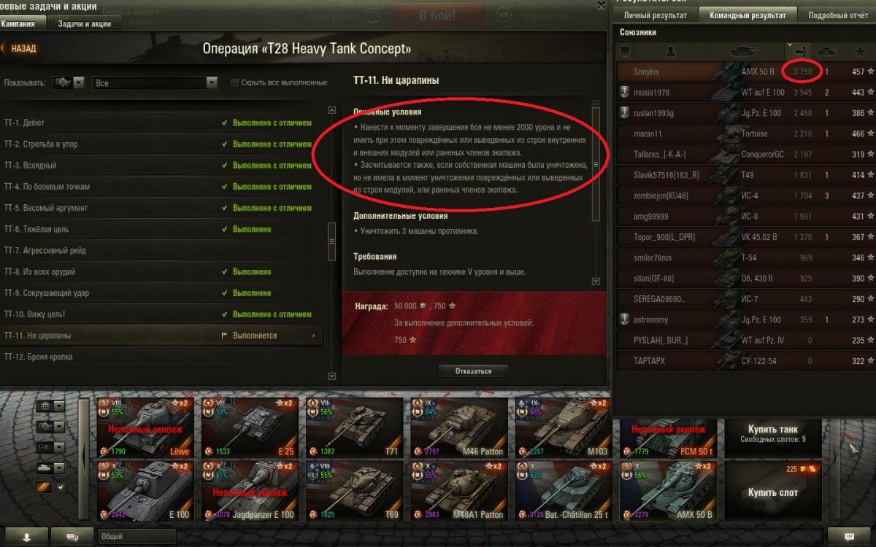Expand the 'Все' missions filter dropdown

(x=155, y=83)
